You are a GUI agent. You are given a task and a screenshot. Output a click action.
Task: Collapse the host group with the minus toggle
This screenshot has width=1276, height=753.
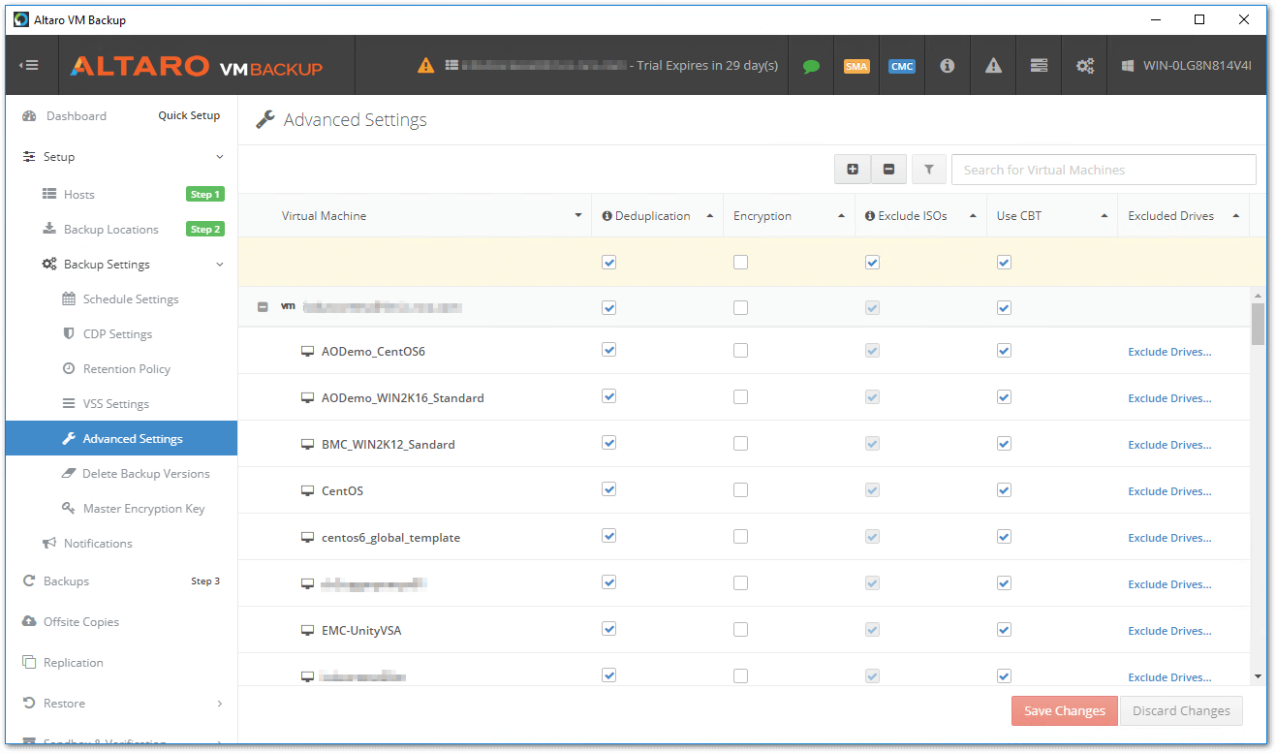pos(263,307)
